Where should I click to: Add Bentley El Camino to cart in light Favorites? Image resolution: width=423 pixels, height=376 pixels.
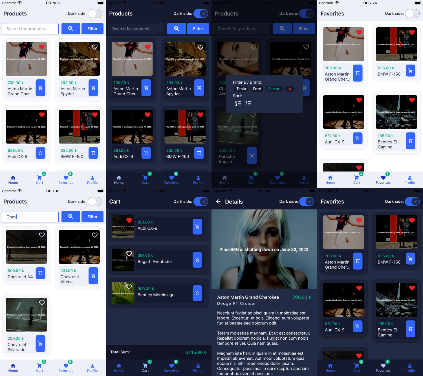click(x=411, y=141)
